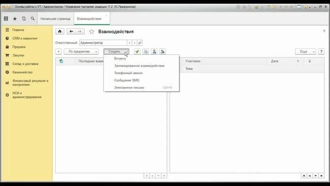Click the small arrow next to info icon
Screen dimensions: 330x186
[x=309, y=7]
